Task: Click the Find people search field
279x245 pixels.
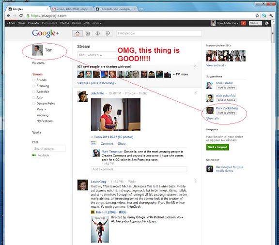Action: (x=159, y=33)
